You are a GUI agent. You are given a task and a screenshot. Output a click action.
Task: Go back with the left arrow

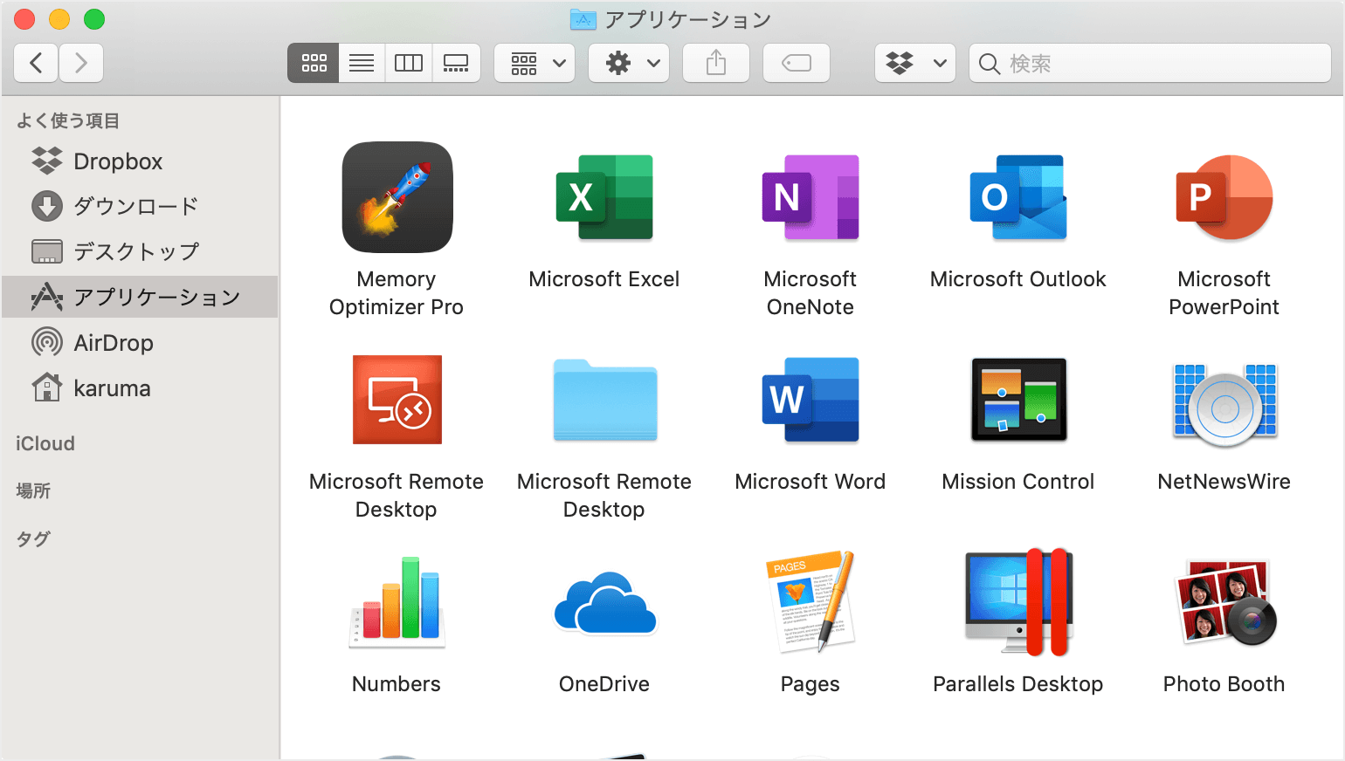coord(37,63)
